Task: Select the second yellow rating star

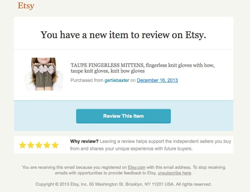Action: click(31, 145)
